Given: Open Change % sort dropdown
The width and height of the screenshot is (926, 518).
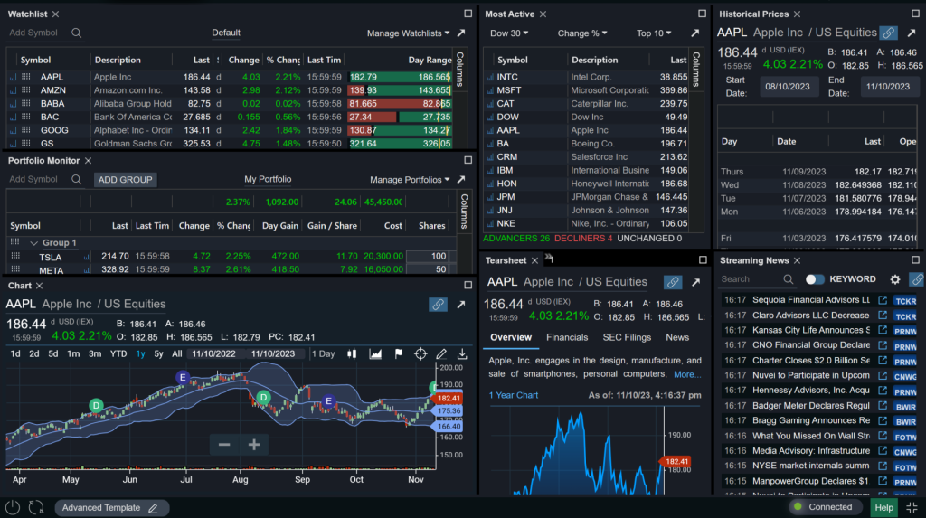Looking at the screenshot, I should [582, 33].
